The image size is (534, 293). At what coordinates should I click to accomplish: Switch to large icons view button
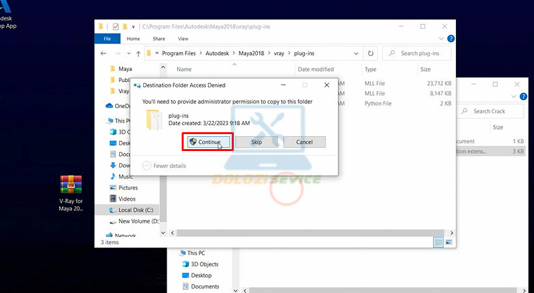pyautogui.click(x=448, y=242)
